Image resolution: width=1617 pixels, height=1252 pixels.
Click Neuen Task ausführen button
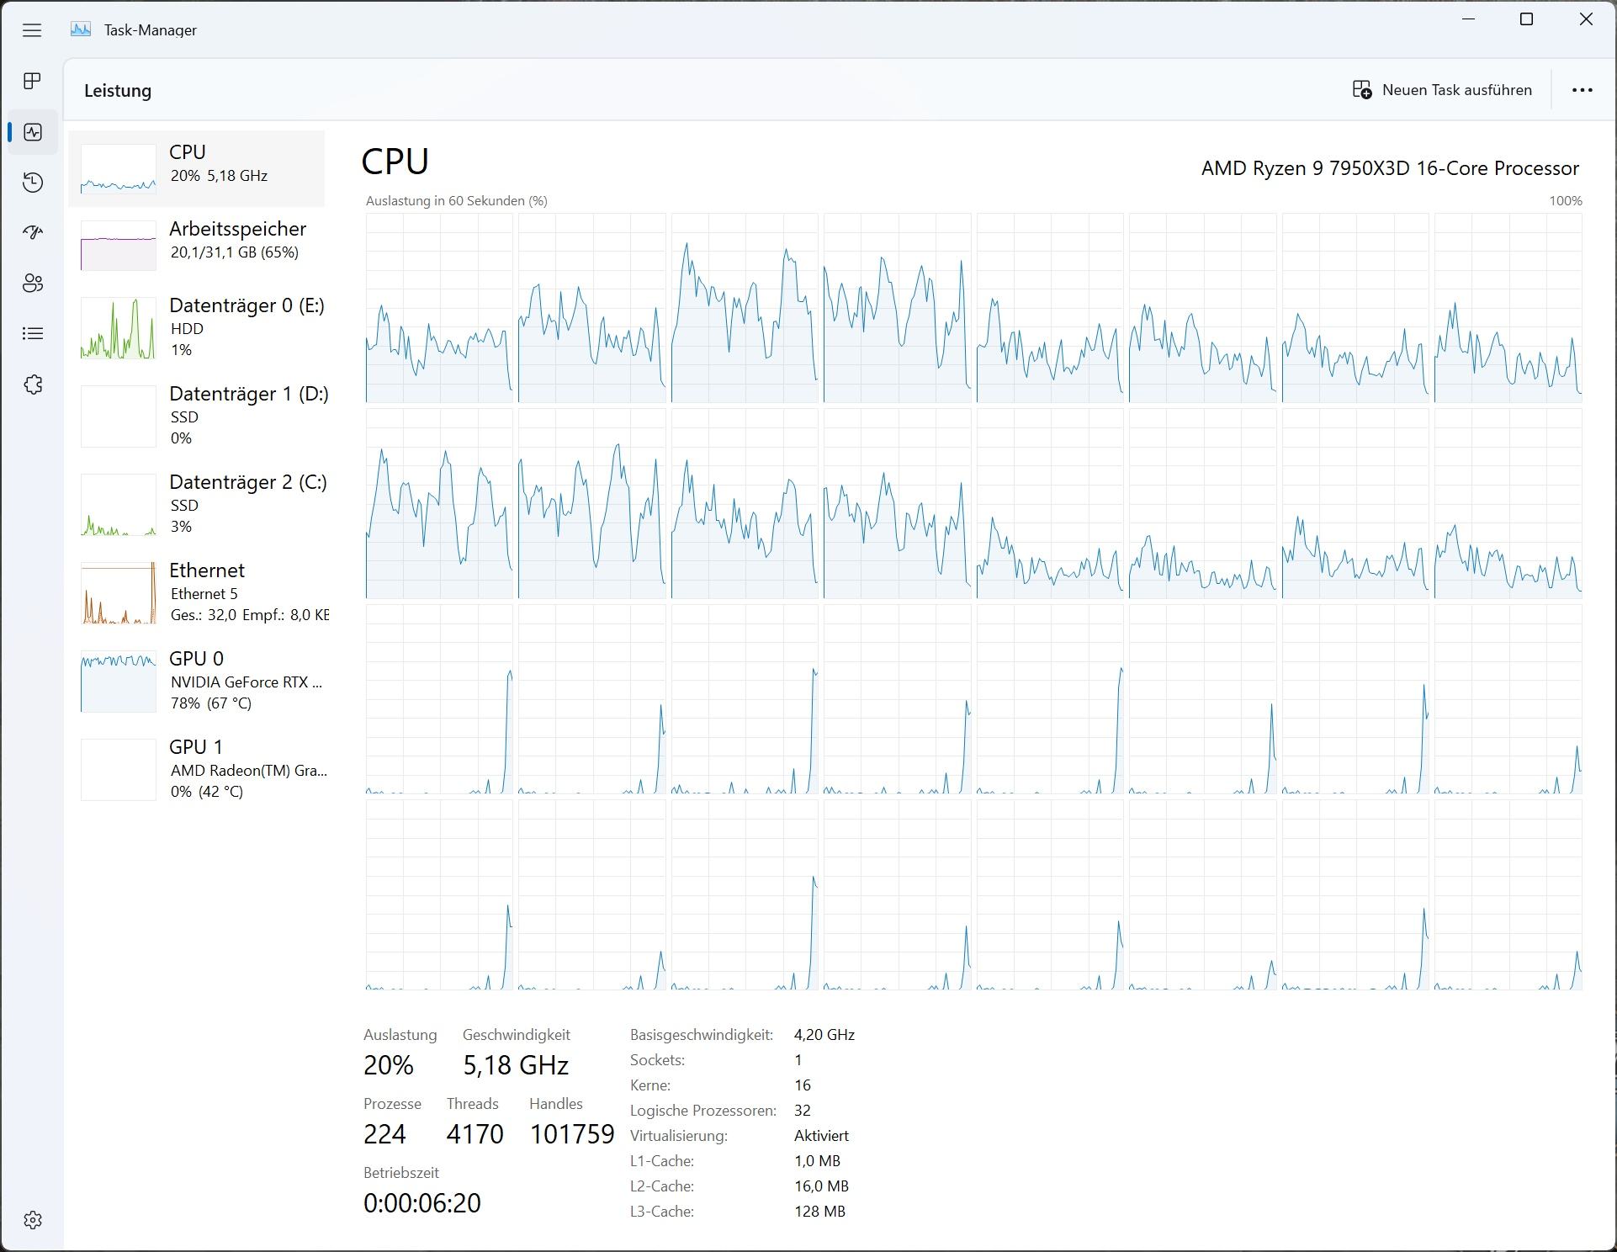point(1442,90)
